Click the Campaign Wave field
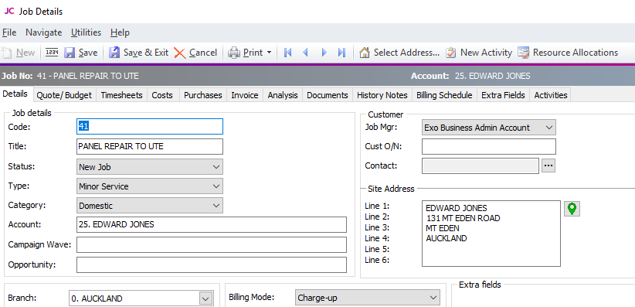Image resolution: width=635 pixels, height=307 pixels. 212,244
